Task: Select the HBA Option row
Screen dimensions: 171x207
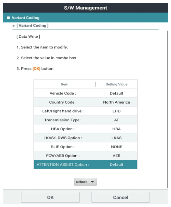Action: (85, 129)
